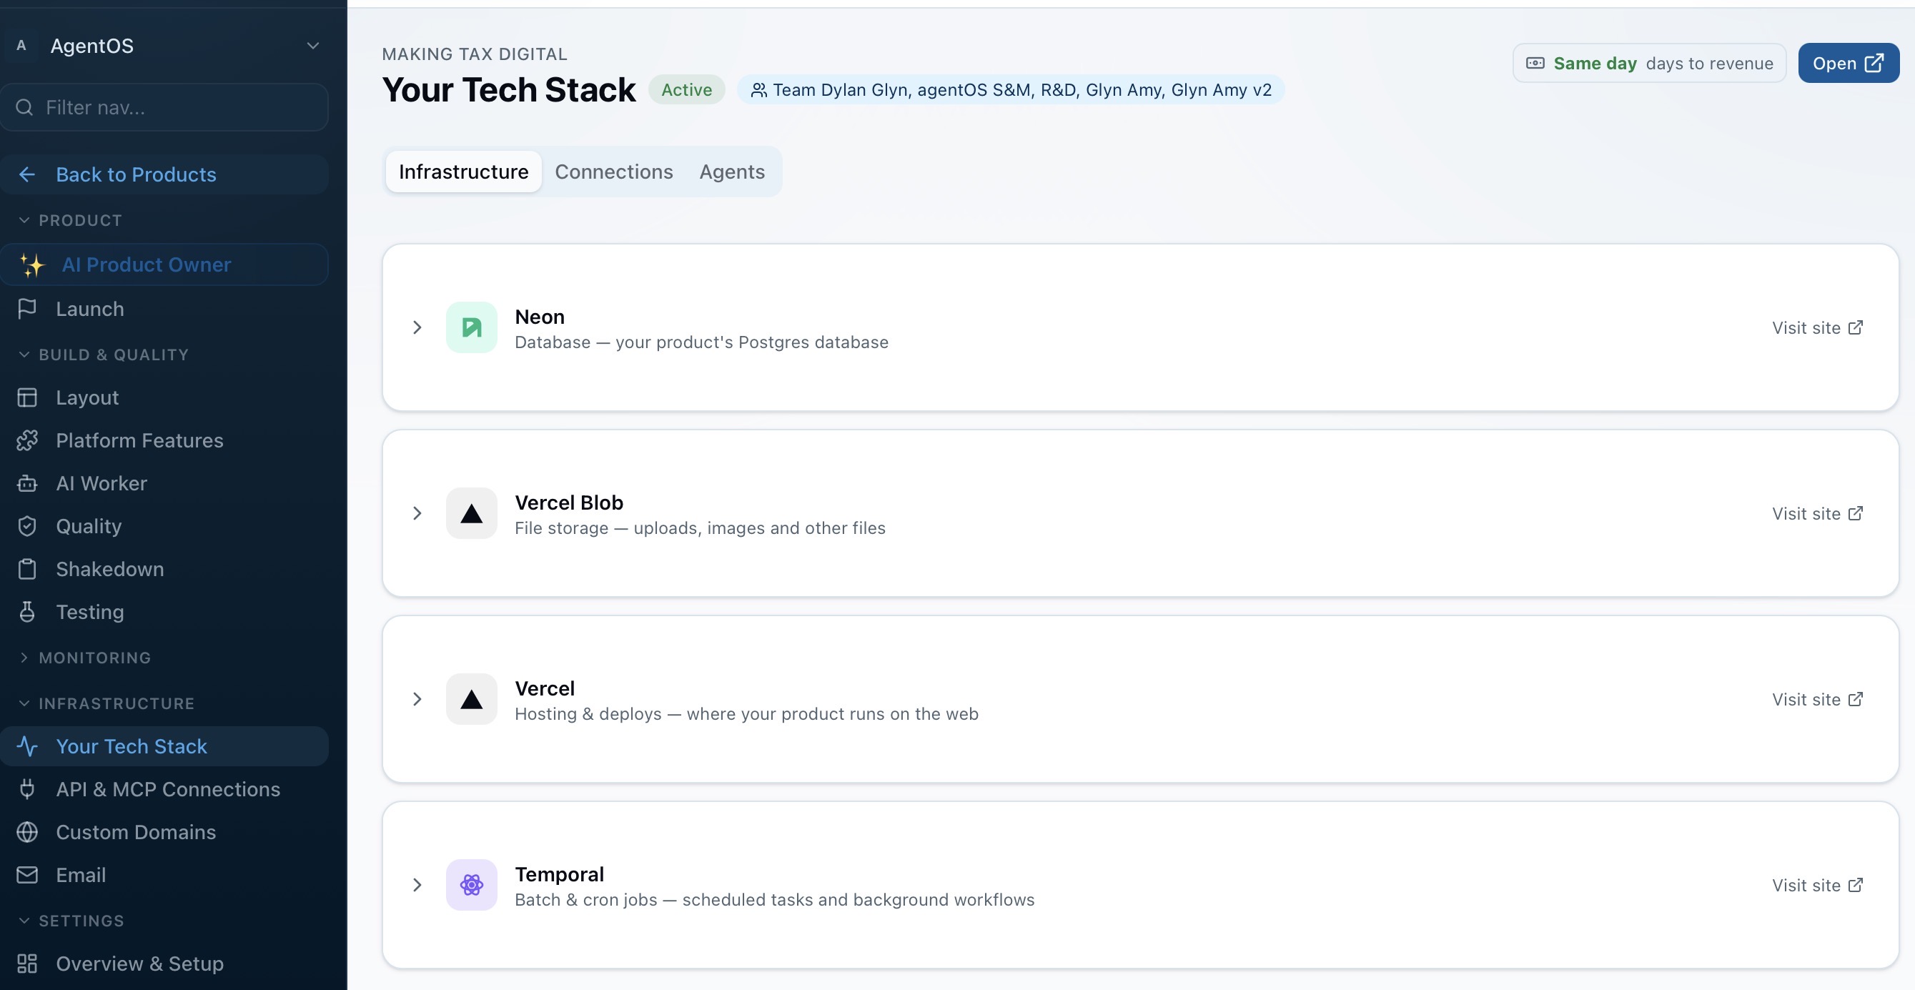Image resolution: width=1915 pixels, height=990 pixels.
Task: Expand the Temporal row chevron
Action: click(417, 884)
